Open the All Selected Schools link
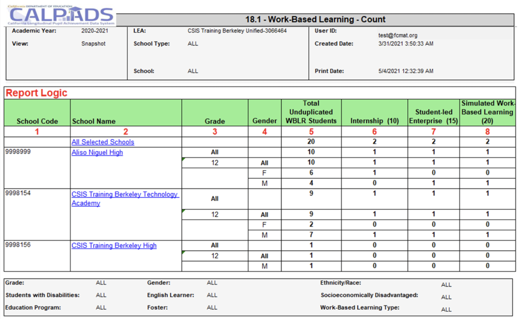The image size is (518, 319). click(x=103, y=142)
